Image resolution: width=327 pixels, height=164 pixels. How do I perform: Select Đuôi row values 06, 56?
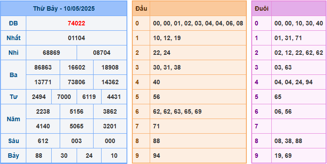pyautogui.click(x=283, y=111)
